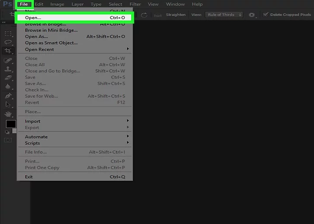This screenshot has height=224, width=314.
Task: Choose Open... from the File menu
Action: [74, 18]
